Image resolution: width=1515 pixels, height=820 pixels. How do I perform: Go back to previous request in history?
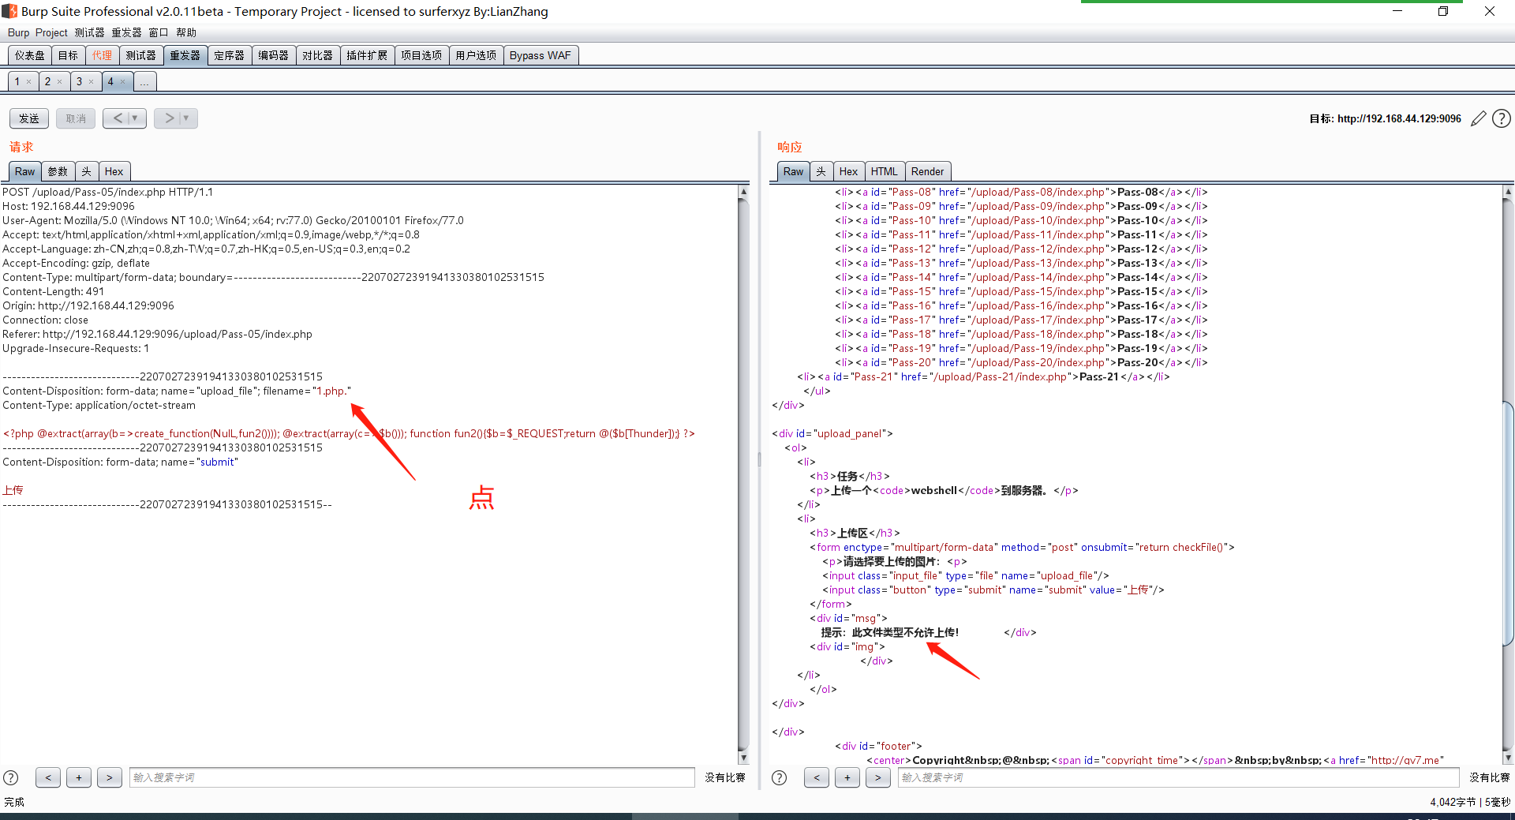(x=118, y=118)
